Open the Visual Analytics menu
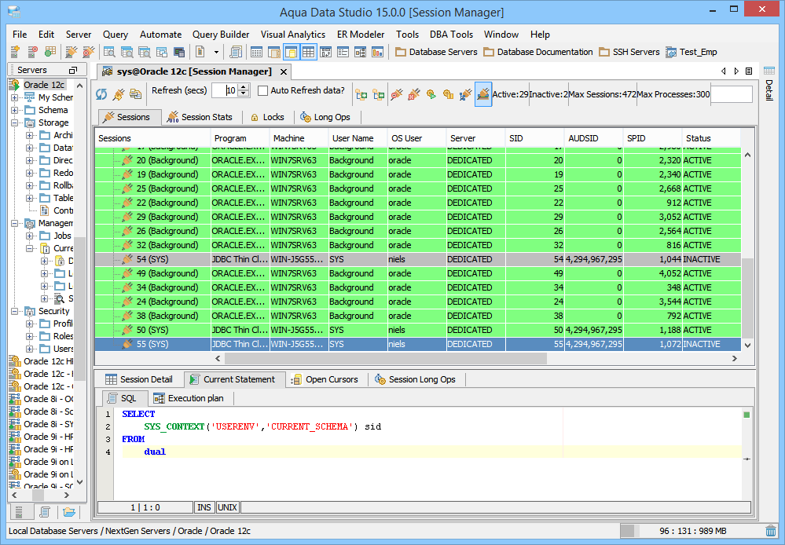 click(293, 35)
